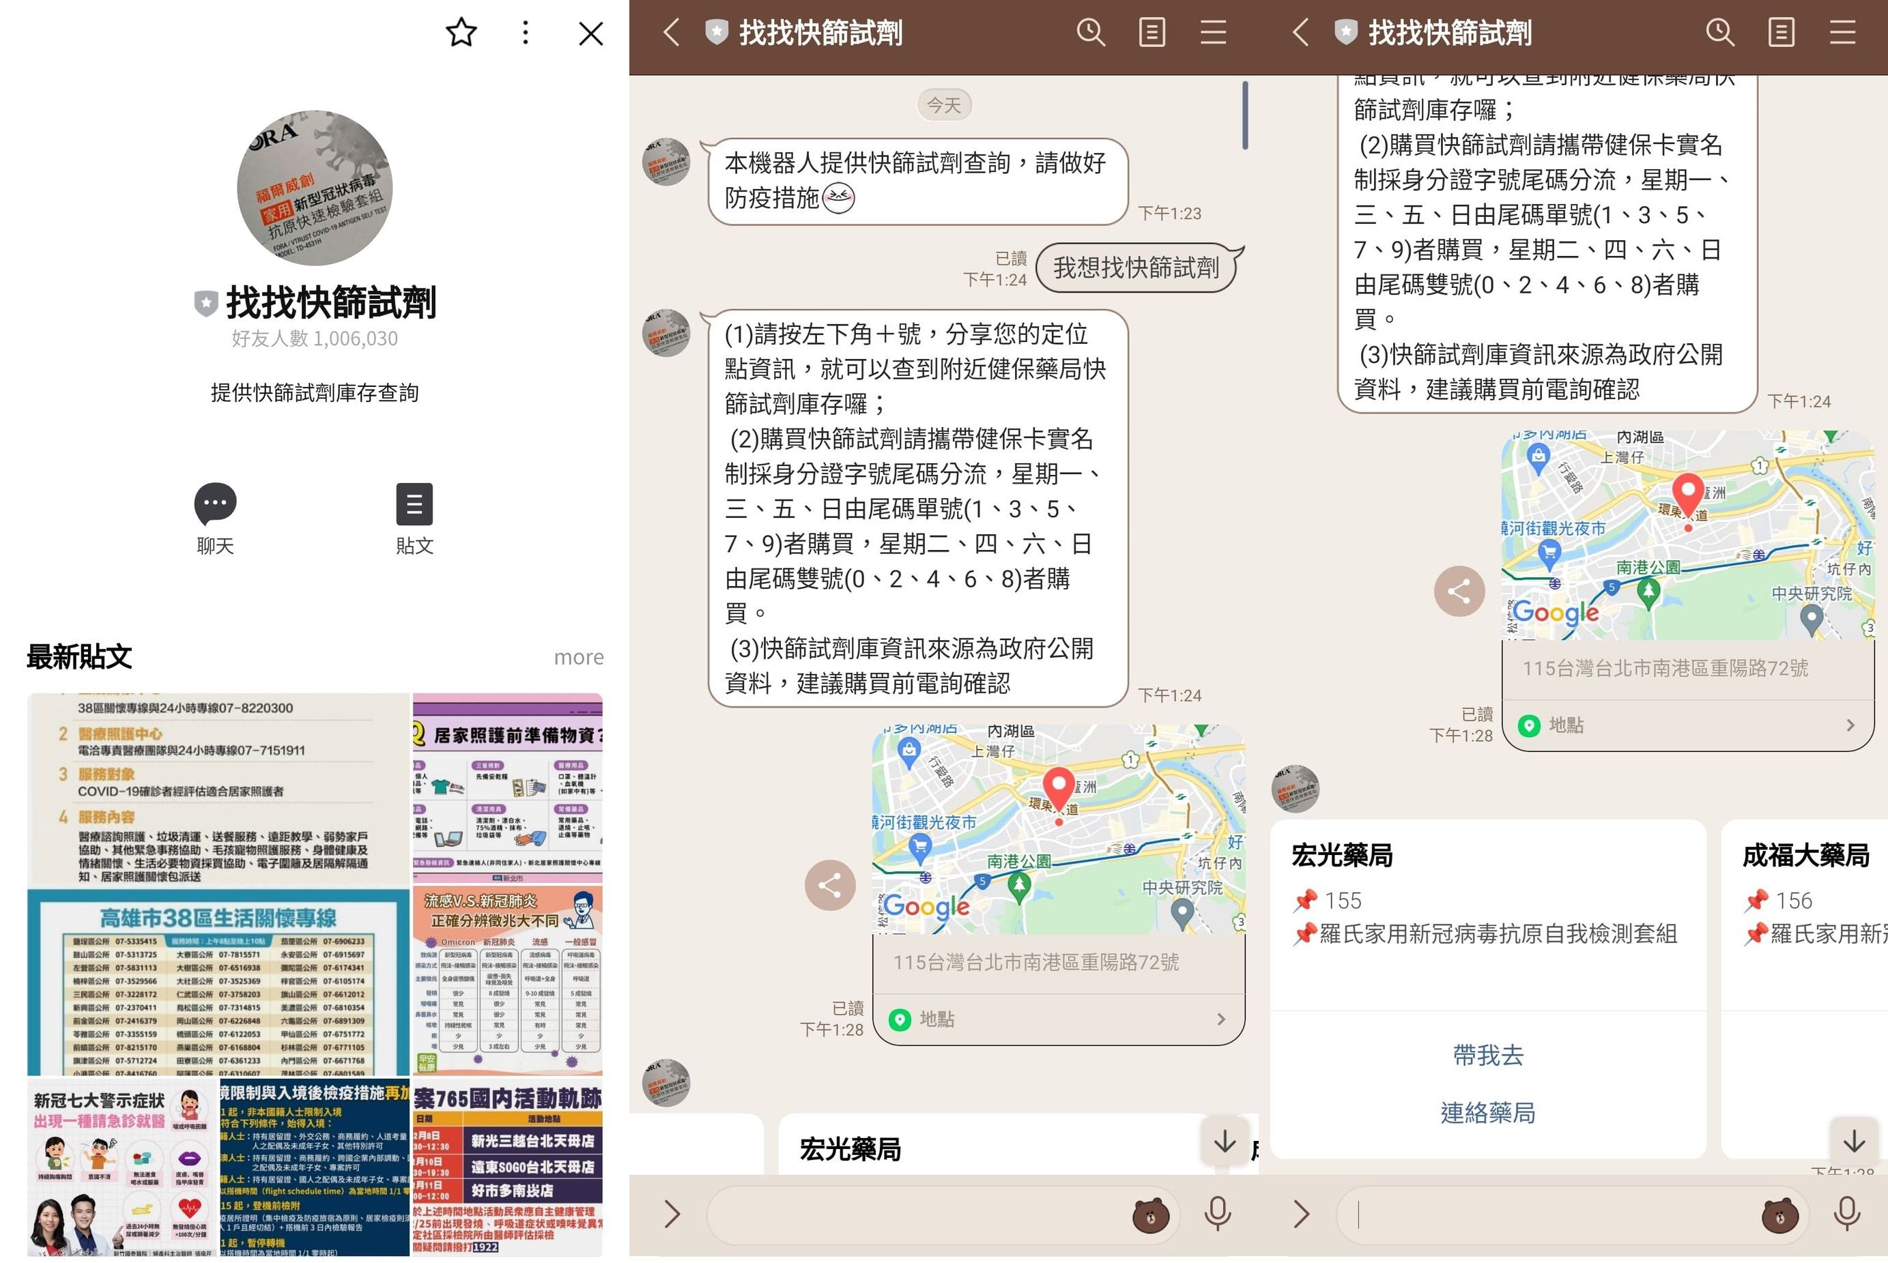This screenshot has height=1263, width=1888.
Task: Tap address 115台灣台北市南港區重陽路72號 in middle chat
Action: pyautogui.click(x=1036, y=961)
